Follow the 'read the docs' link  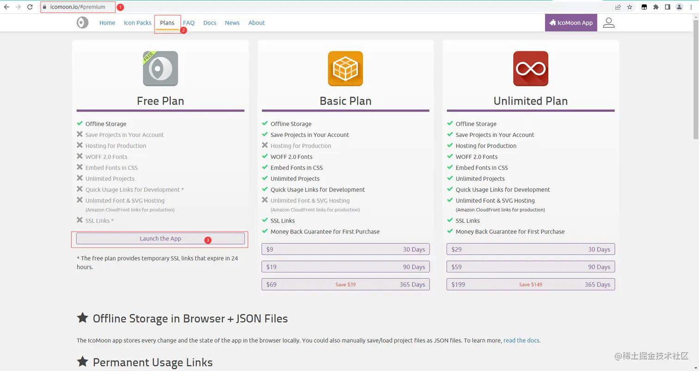[521, 340]
